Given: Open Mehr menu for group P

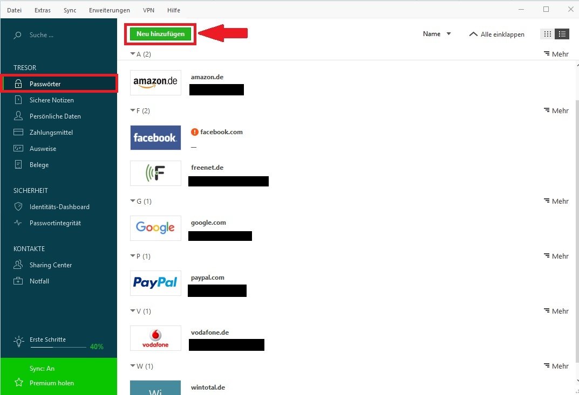Looking at the screenshot, I should [x=556, y=256].
